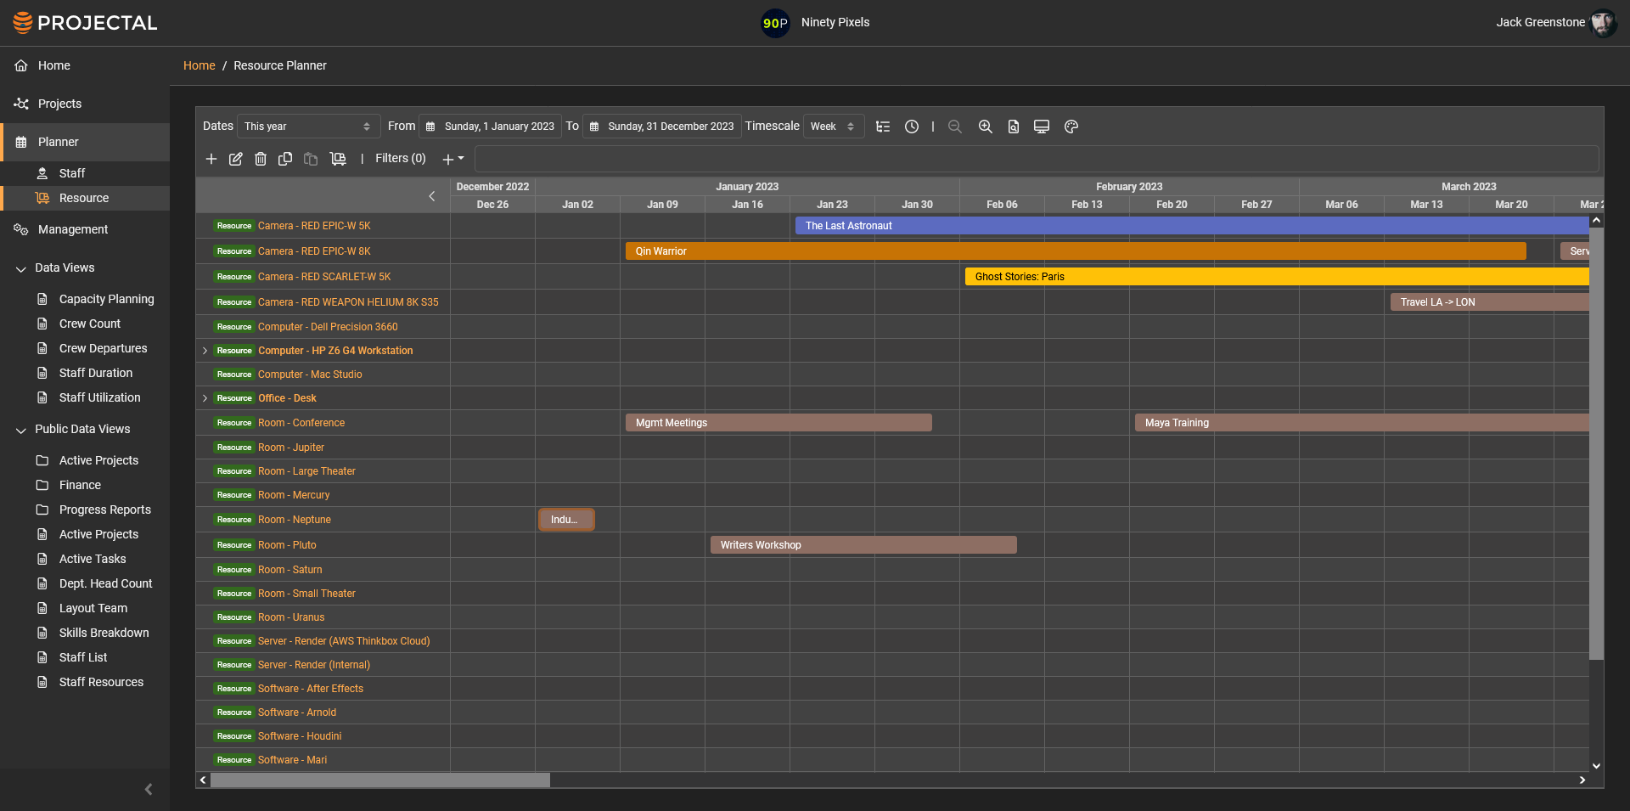Click the zoom in magnifier icon
This screenshot has height=811, width=1630.
pos(985,126)
